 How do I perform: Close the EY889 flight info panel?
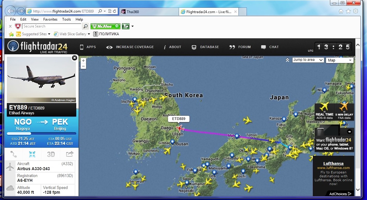click(74, 58)
